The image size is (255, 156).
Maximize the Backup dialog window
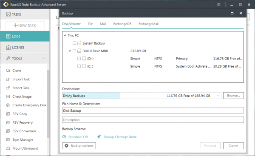coord(232,13)
